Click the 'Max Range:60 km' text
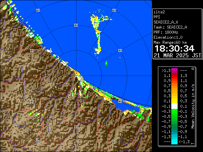 click(x=170, y=42)
